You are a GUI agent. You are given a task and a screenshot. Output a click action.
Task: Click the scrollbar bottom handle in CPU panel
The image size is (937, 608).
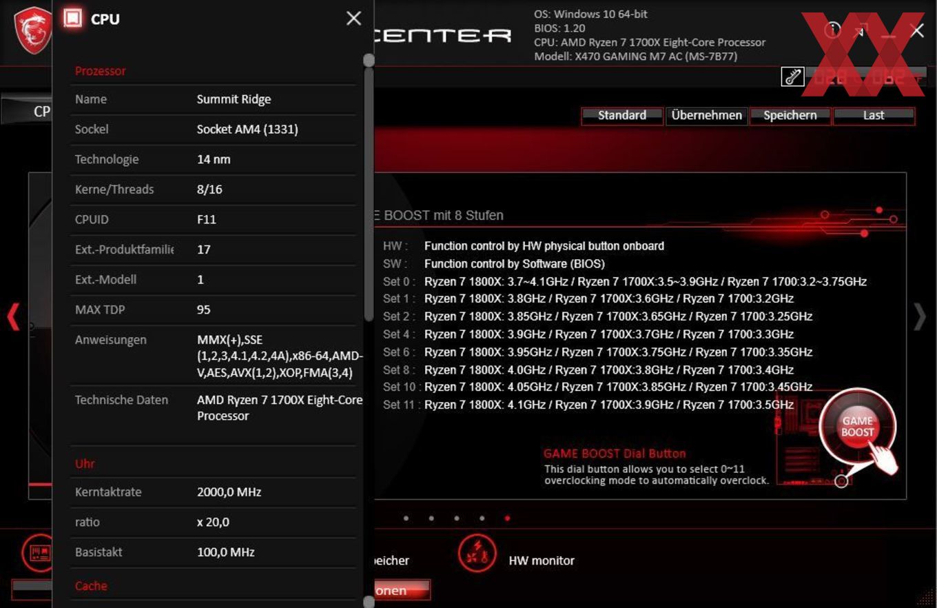tap(369, 602)
